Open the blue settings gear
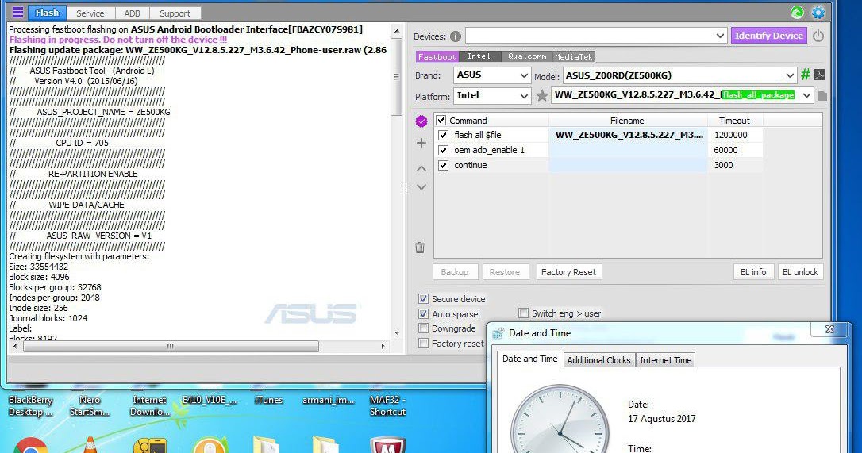The height and width of the screenshot is (453, 862). click(x=818, y=12)
